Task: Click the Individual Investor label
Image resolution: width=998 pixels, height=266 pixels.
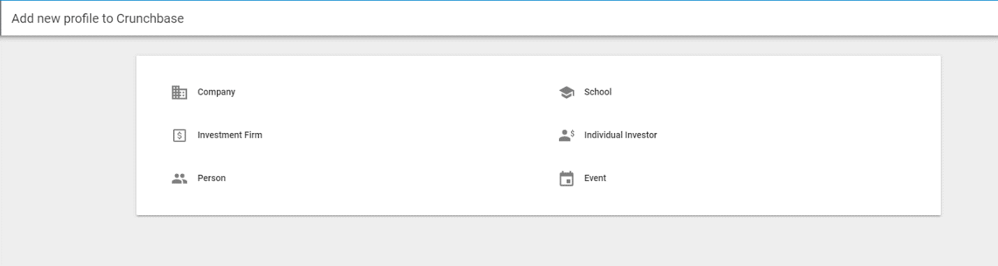Action: pyautogui.click(x=620, y=135)
